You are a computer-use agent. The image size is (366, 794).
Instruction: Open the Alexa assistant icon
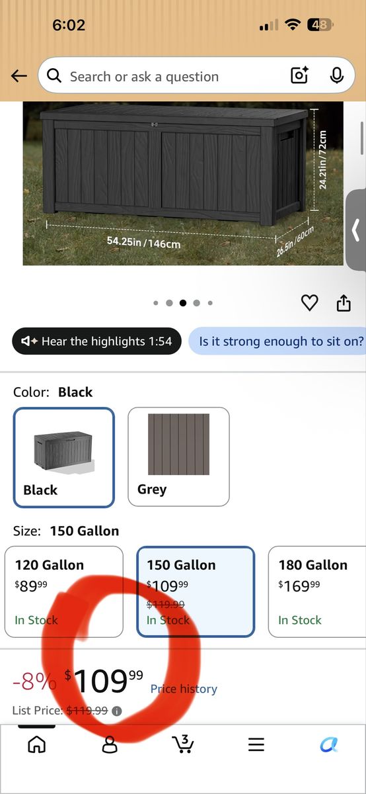click(x=328, y=744)
